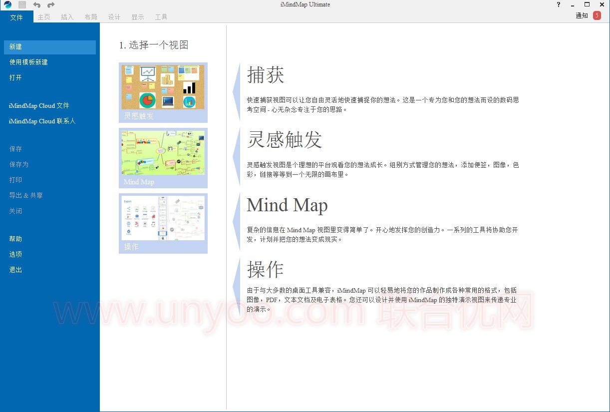Switch to the 工具 tab
Image resolution: width=610 pixels, height=412 pixels.
pyautogui.click(x=161, y=17)
